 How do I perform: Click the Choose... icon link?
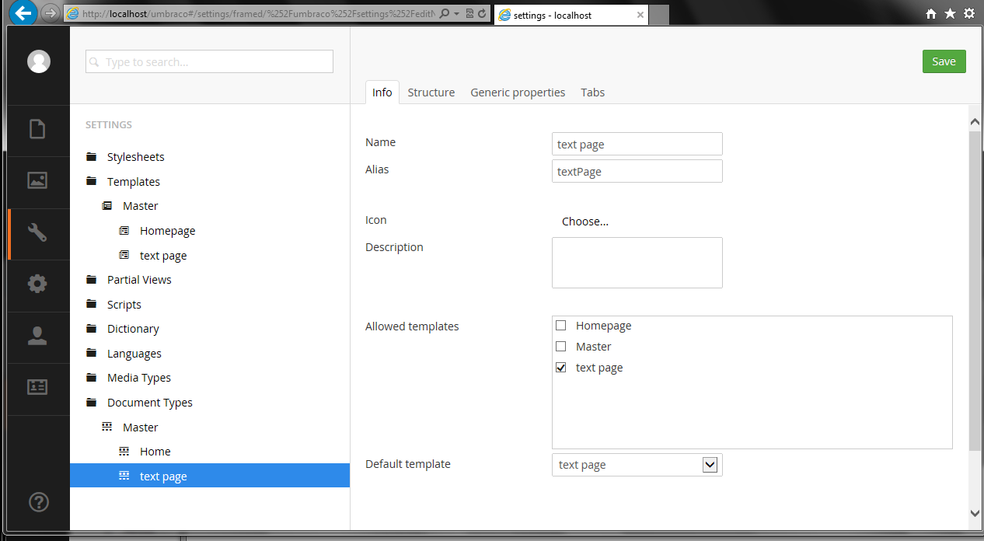click(x=585, y=222)
